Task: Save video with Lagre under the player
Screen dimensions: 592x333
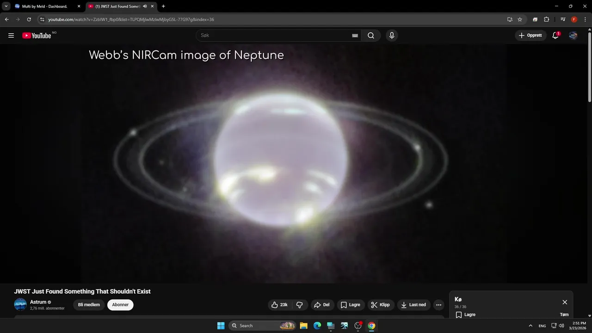Action: tap(351, 305)
